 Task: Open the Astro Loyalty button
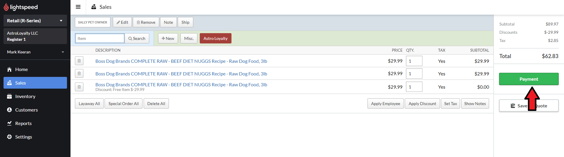point(215,38)
